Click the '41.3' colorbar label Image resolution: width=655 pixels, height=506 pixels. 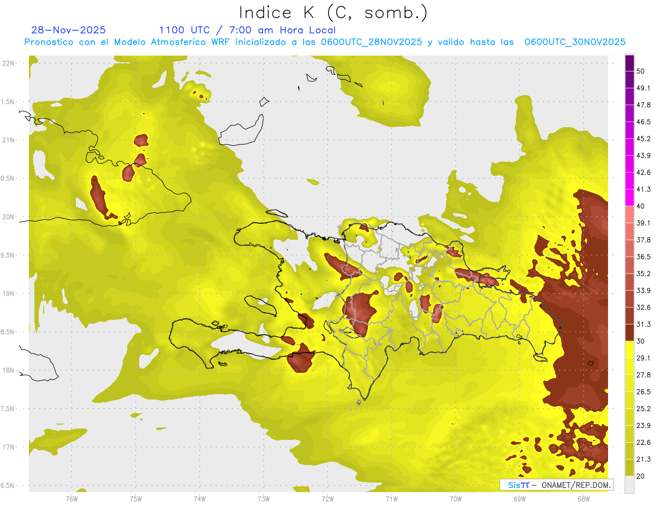(644, 189)
